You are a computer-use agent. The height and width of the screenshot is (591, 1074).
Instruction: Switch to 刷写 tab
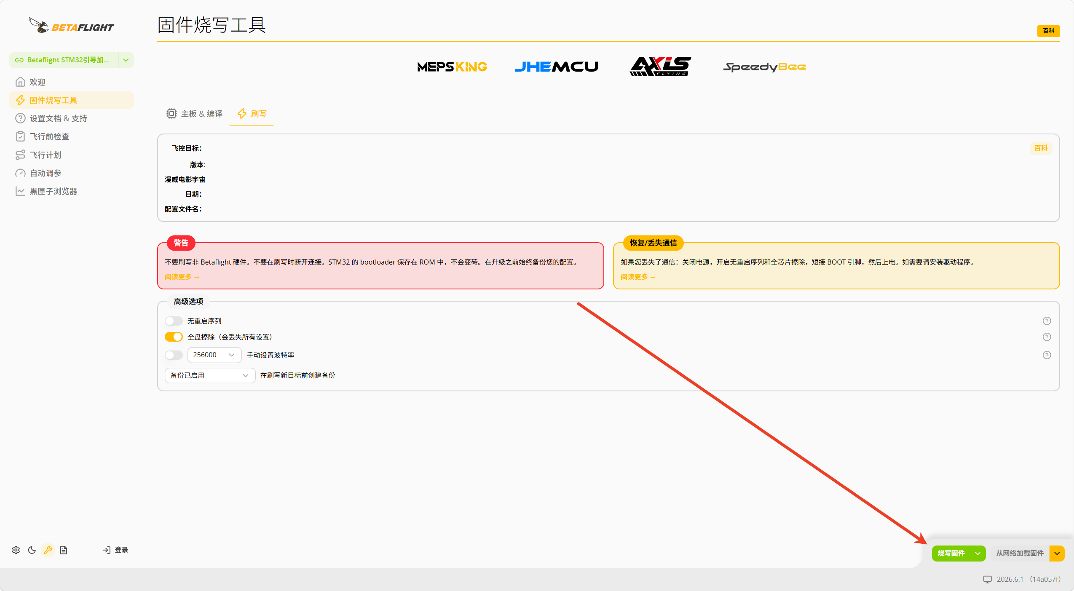pyautogui.click(x=252, y=114)
